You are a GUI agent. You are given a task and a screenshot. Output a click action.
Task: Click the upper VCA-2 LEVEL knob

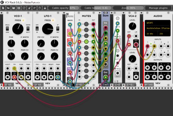coord(132,26)
